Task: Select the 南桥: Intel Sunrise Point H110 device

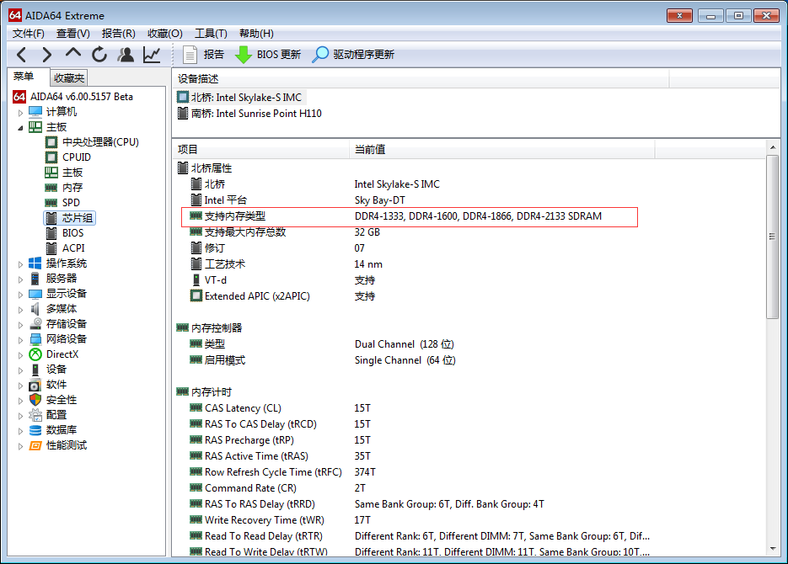Action: click(249, 114)
